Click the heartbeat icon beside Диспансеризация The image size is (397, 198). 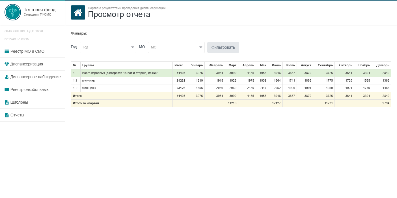tap(7, 64)
